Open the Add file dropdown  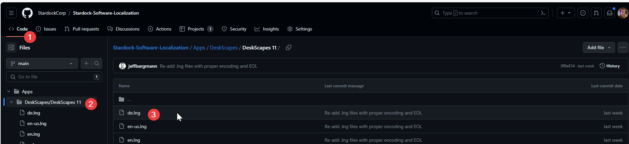tap(599, 47)
